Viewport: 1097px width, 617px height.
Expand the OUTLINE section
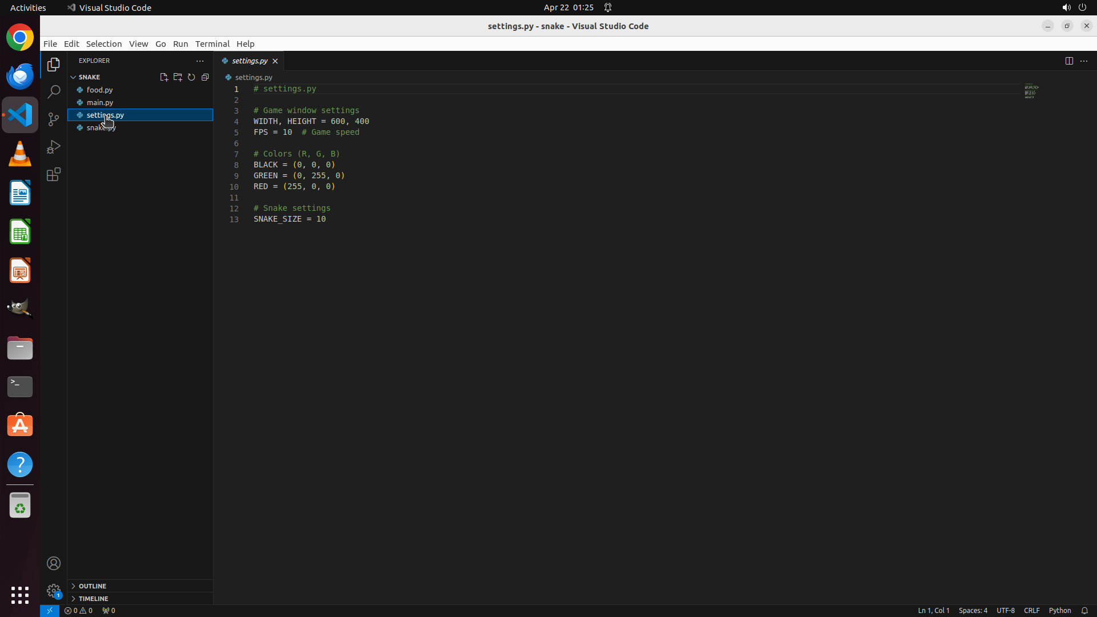pyautogui.click(x=92, y=586)
